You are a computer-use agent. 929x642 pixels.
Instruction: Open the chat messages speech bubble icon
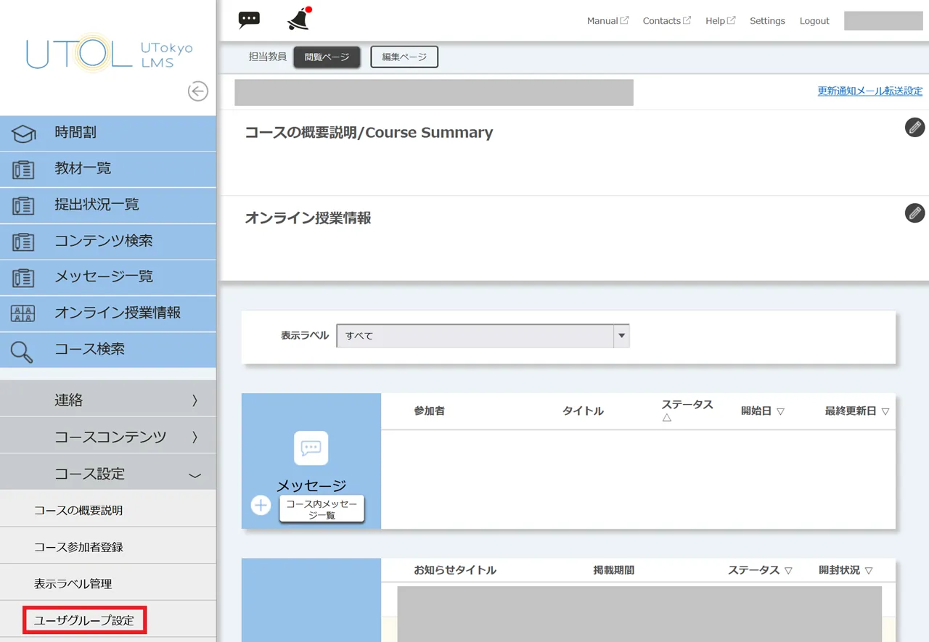point(249,20)
